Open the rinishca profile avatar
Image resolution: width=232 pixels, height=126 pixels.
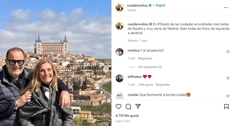click(119, 52)
